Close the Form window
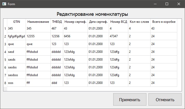 tap(179, 4)
